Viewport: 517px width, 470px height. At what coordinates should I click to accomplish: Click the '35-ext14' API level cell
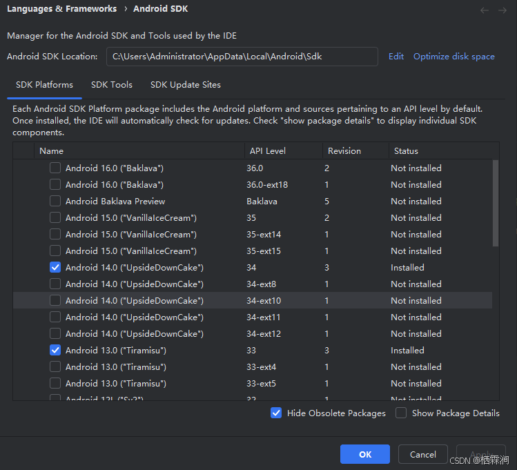coord(264,235)
